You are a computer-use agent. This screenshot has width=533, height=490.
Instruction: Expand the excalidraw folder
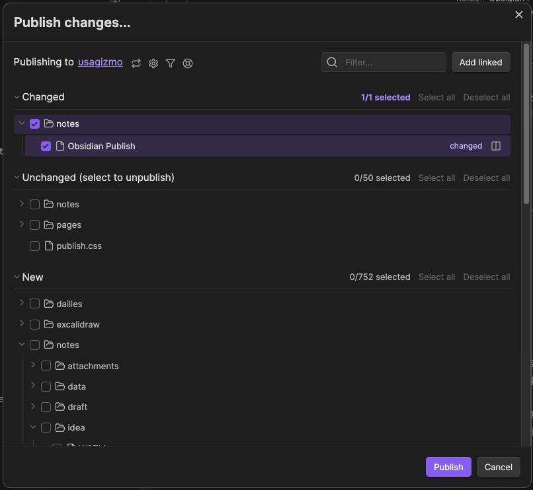tap(22, 324)
